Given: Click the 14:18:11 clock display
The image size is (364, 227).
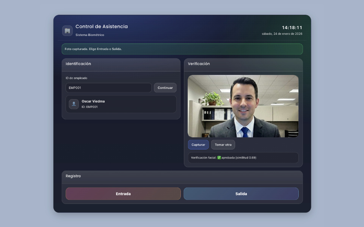Looking at the screenshot, I should coord(292,28).
